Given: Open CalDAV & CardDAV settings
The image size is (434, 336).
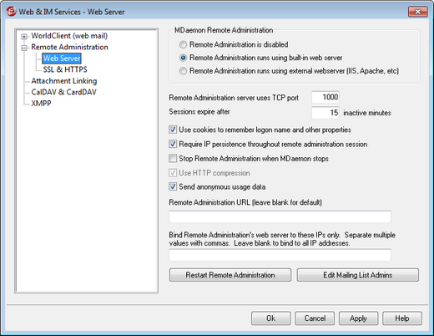Looking at the screenshot, I should click(63, 92).
